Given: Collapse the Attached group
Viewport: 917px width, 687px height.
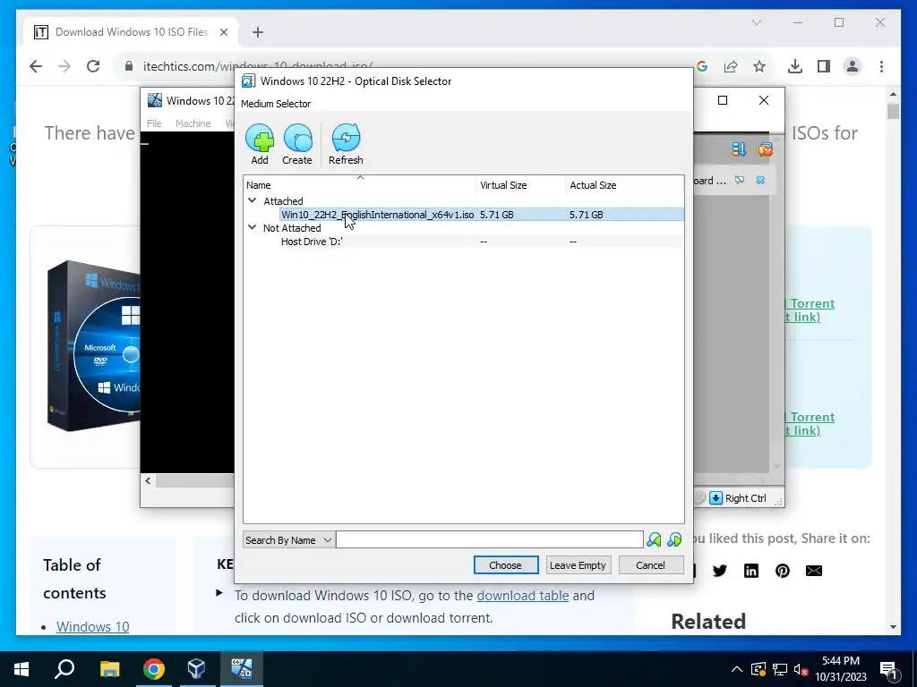Looking at the screenshot, I should tap(252, 200).
